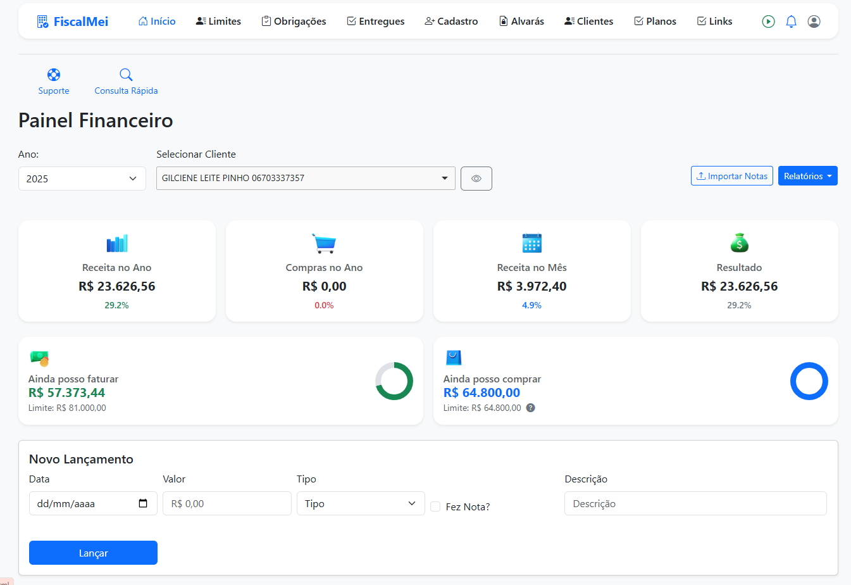Open the Obrigações menu item

pyautogui.click(x=294, y=21)
